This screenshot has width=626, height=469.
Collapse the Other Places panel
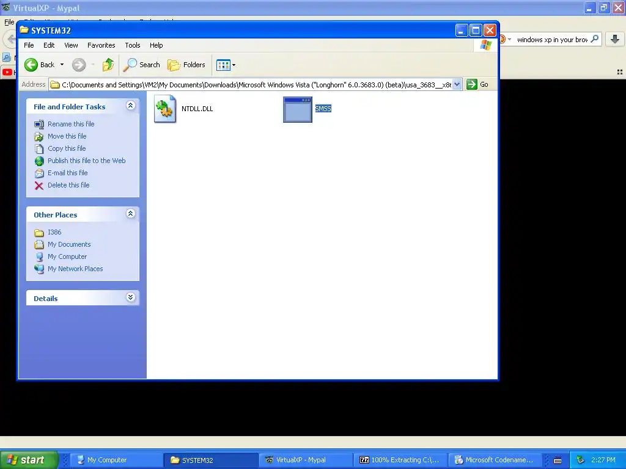pyautogui.click(x=130, y=213)
